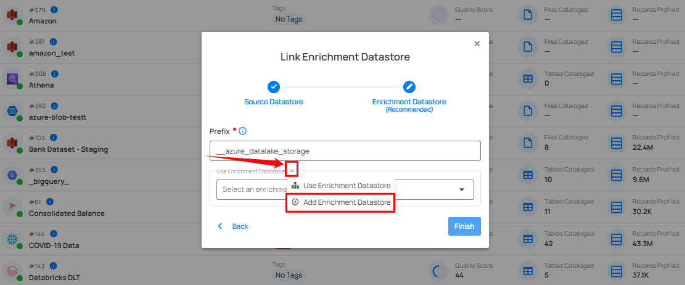The height and width of the screenshot is (285, 685).
Task: Click the Amazon Files Cataloged icon
Action: 528,15
